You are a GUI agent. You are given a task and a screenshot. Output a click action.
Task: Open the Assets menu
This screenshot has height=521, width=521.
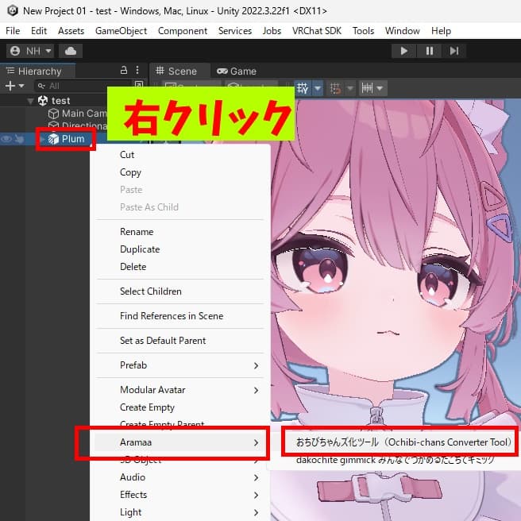(71, 31)
